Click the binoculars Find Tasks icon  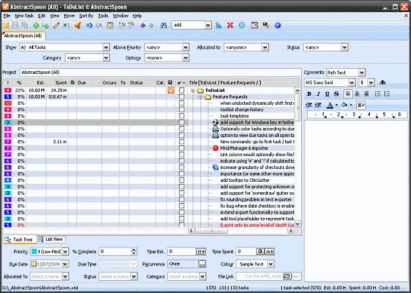coord(164,26)
